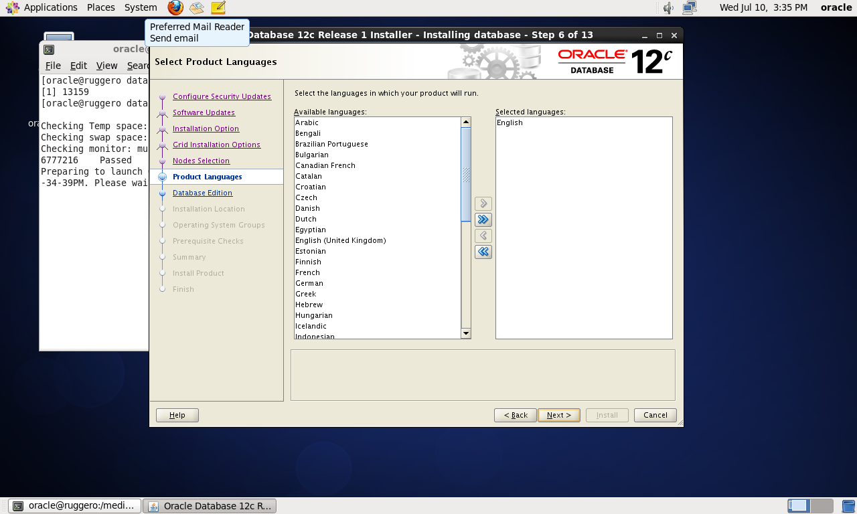Screen dimensions: 857x514
Task: Open the notes icon in top panel
Action: [x=218, y=8]
